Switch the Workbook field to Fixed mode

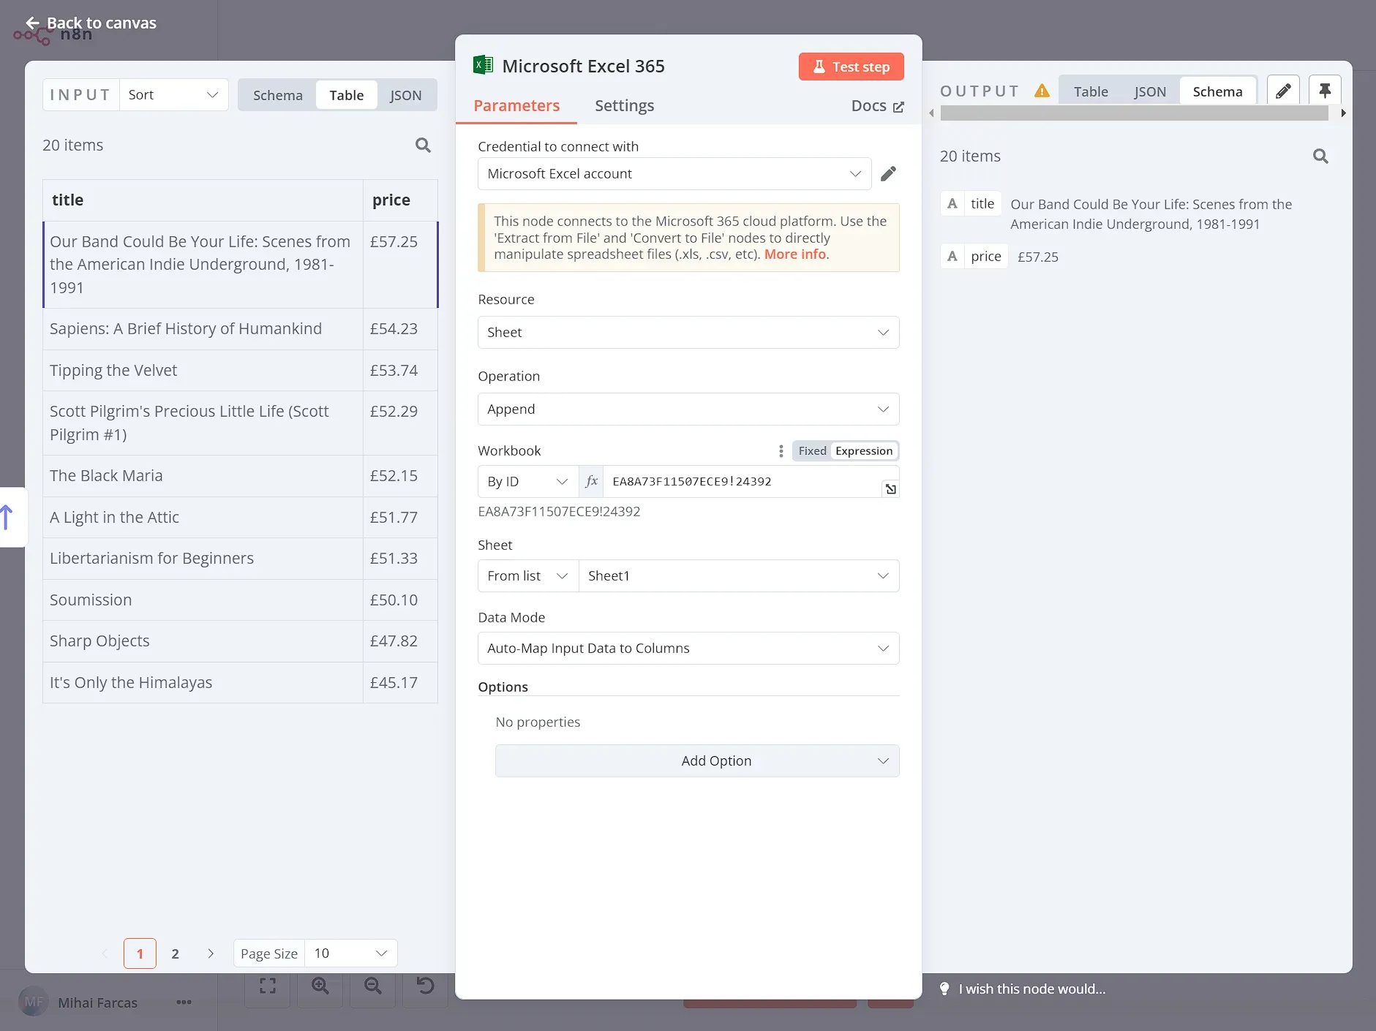coord(812,451)
